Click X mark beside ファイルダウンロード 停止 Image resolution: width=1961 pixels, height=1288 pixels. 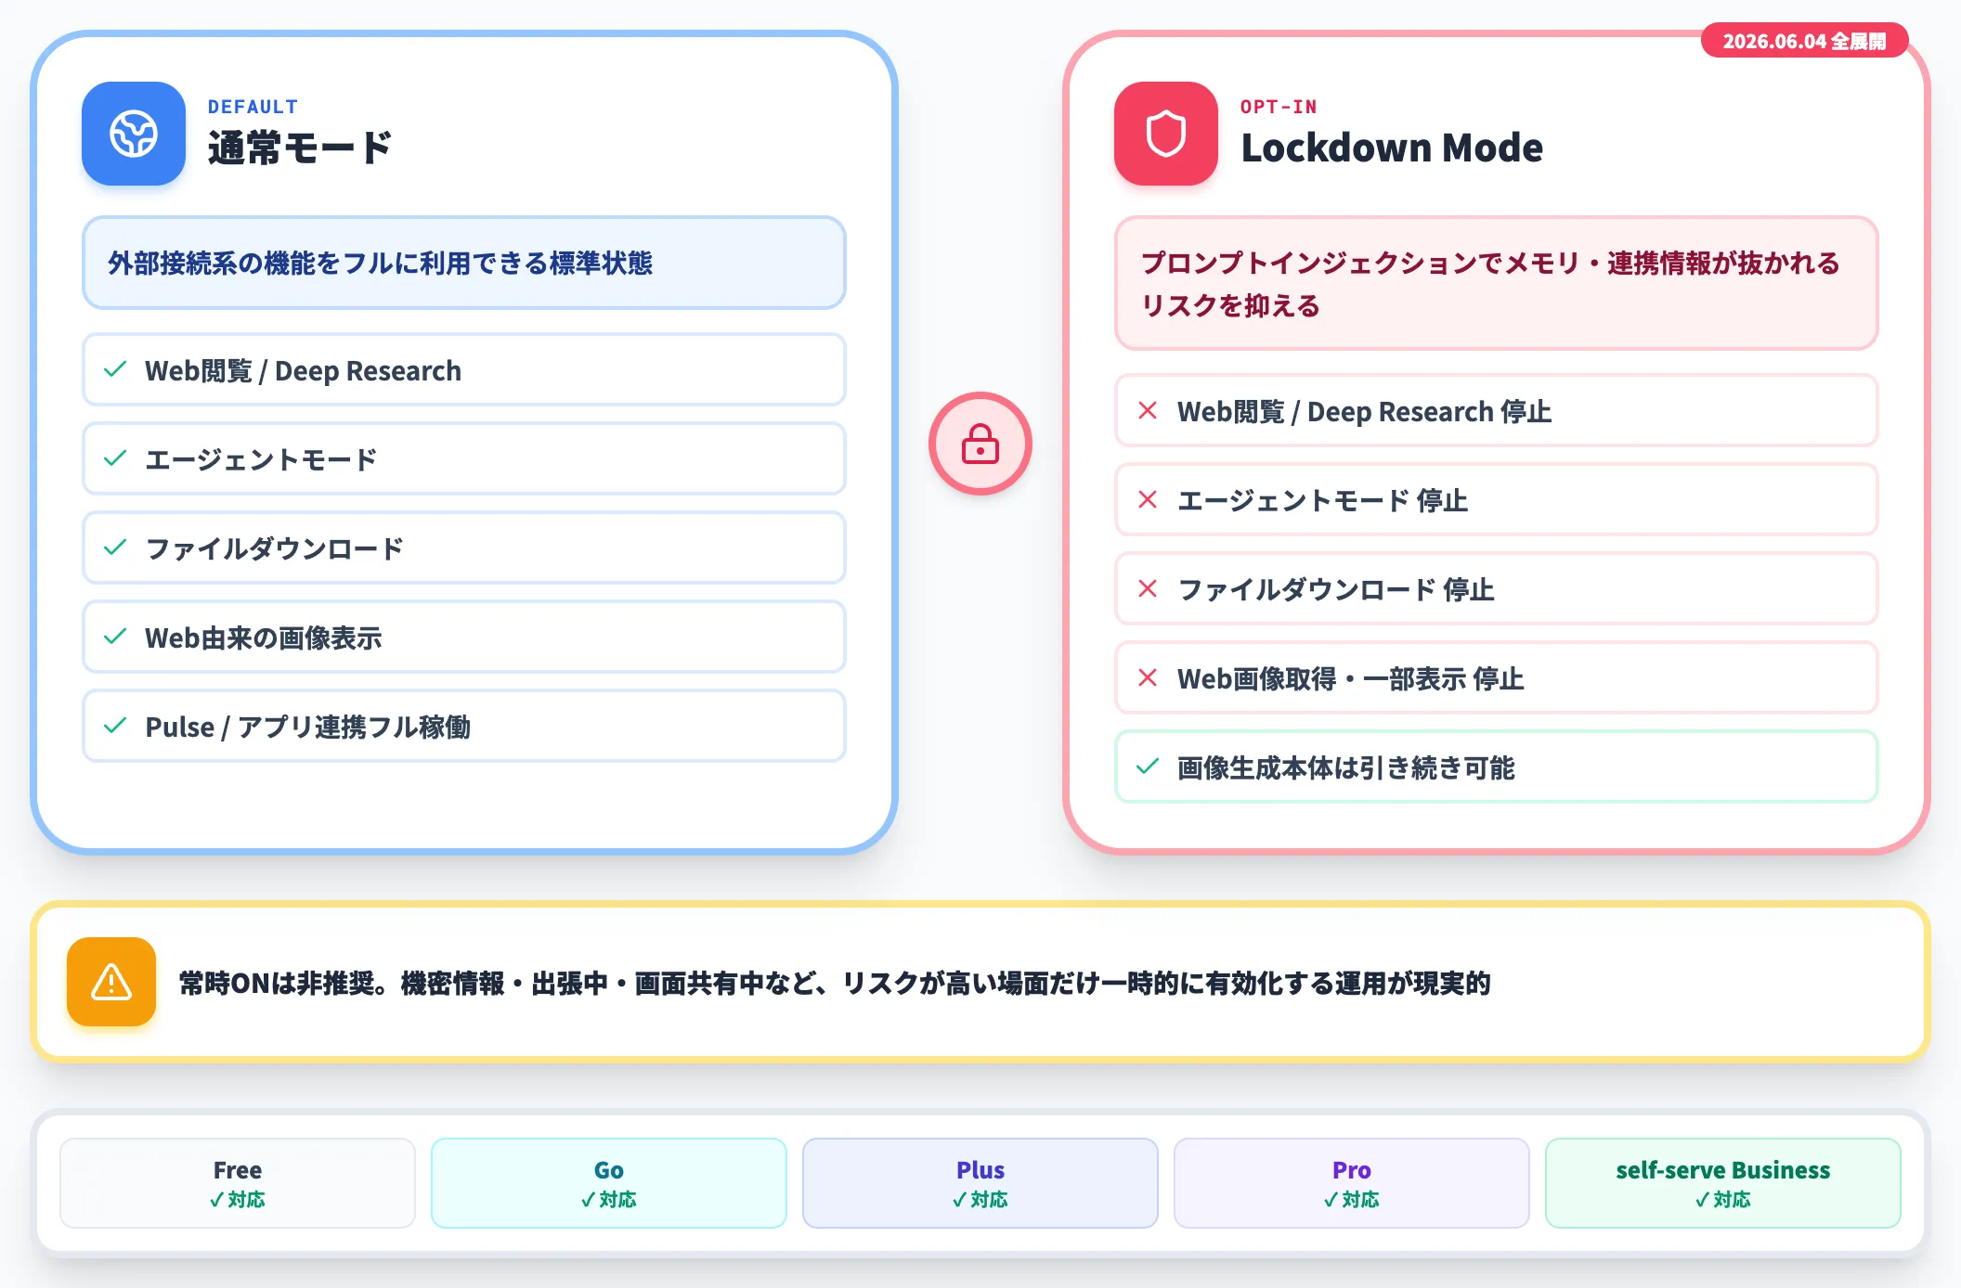1148,588
